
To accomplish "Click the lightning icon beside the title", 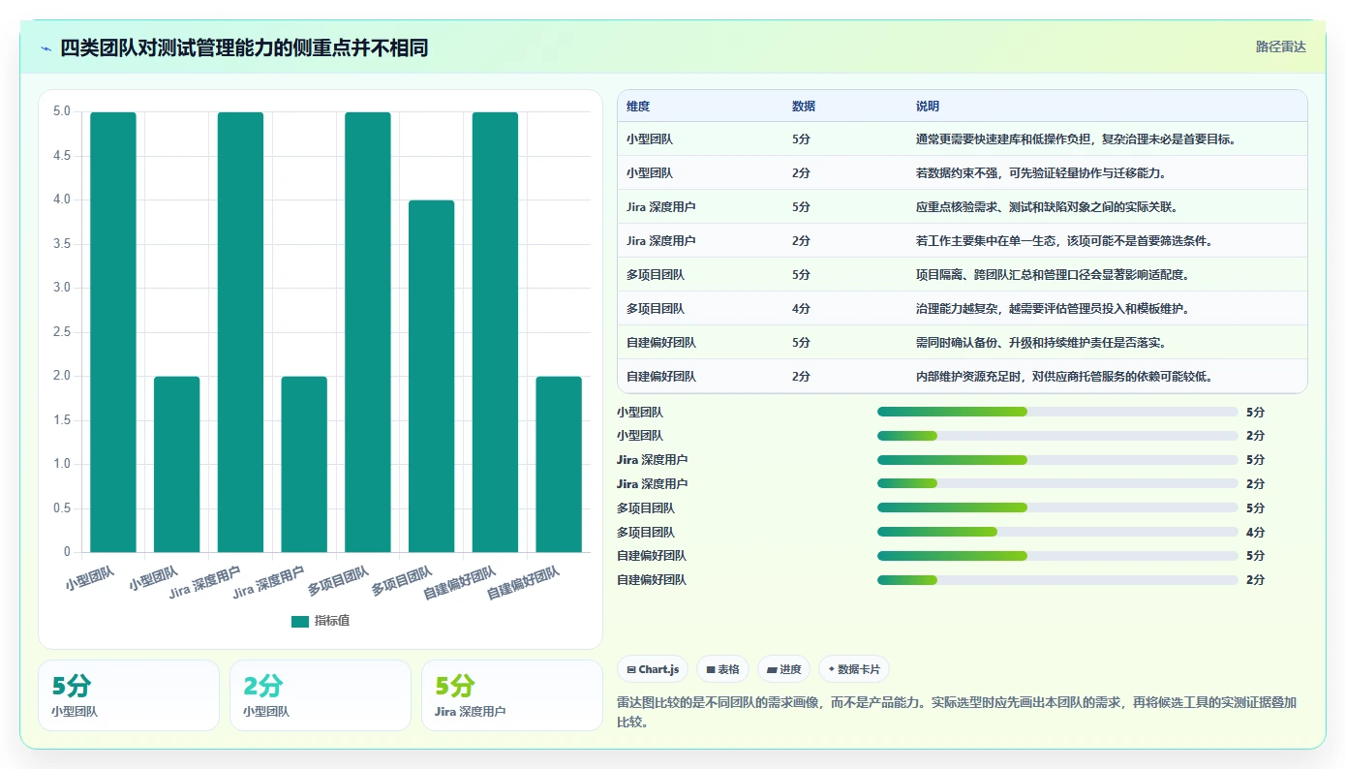I will coord(46,47).
